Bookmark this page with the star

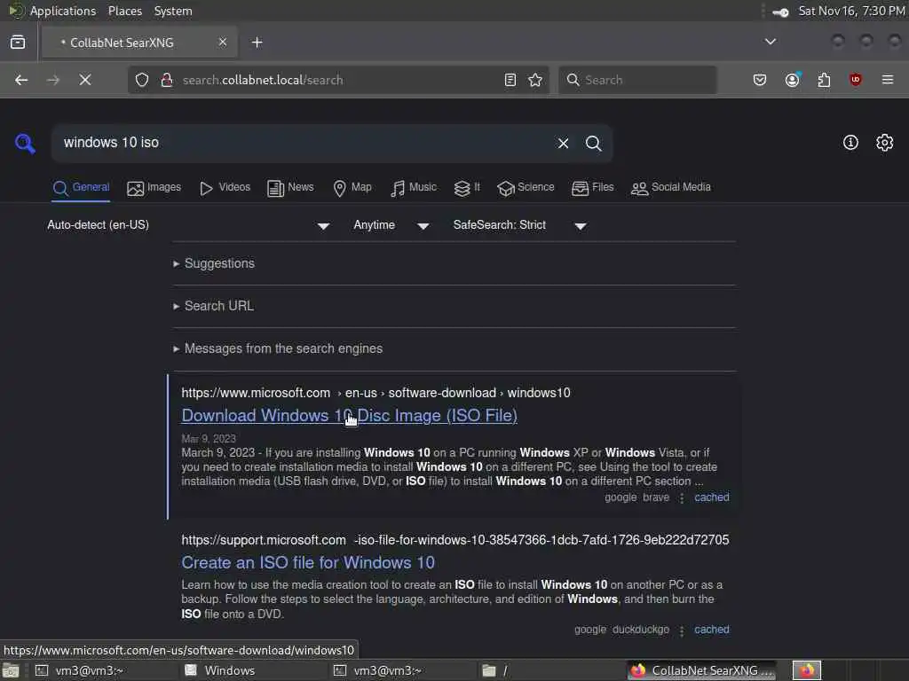(x=535, y=80)
